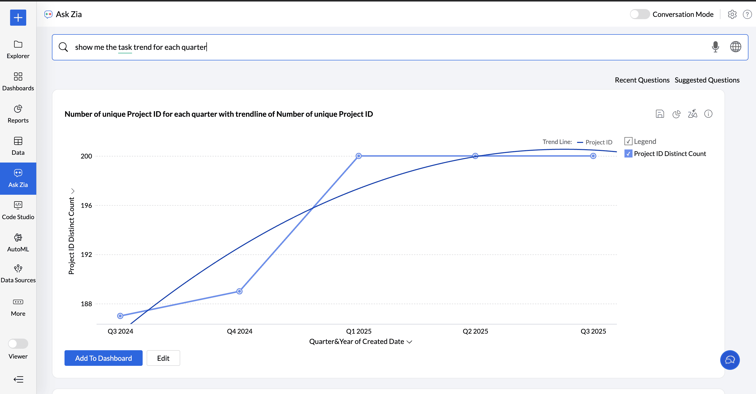The image size is (756, 394).
Task: Collapse the left sidebar menu
Action: (x=18, y=379)
